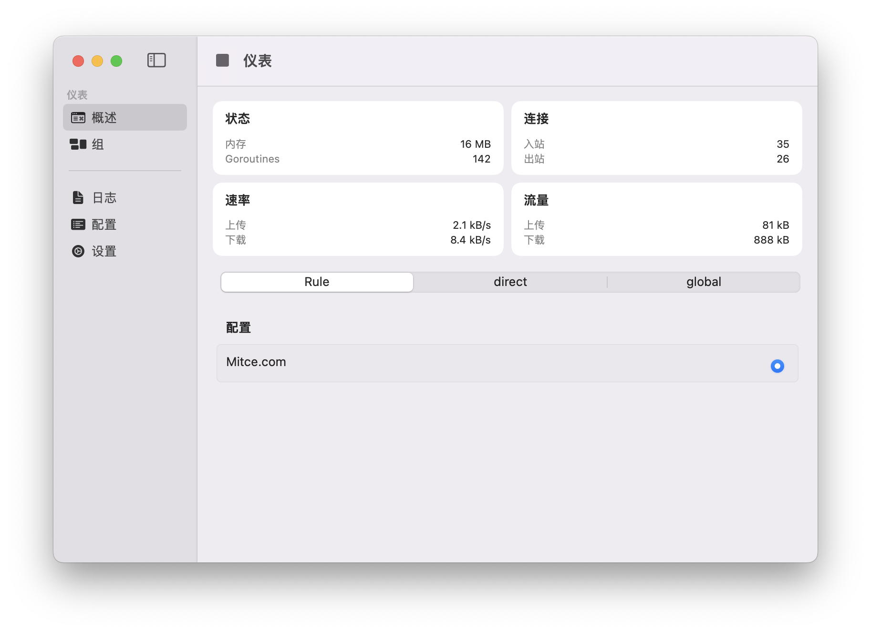Enable the active profile indicator for Mitce.com

[x=777, y=366]
